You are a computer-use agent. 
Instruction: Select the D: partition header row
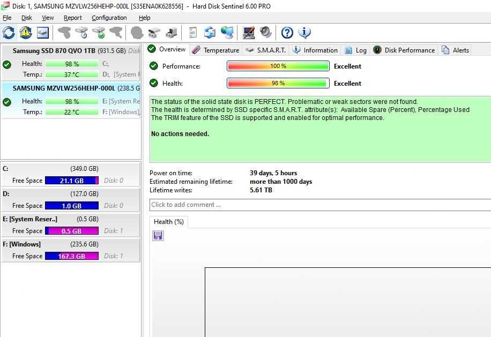tap(71, 194)
